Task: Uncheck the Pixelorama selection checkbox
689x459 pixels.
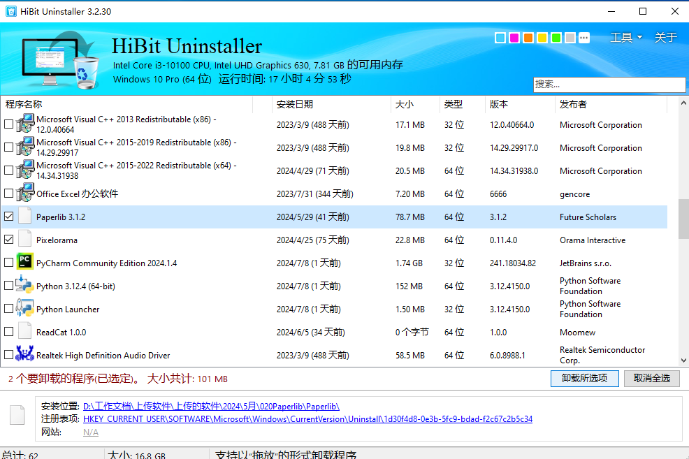Action: coord(8,240)
